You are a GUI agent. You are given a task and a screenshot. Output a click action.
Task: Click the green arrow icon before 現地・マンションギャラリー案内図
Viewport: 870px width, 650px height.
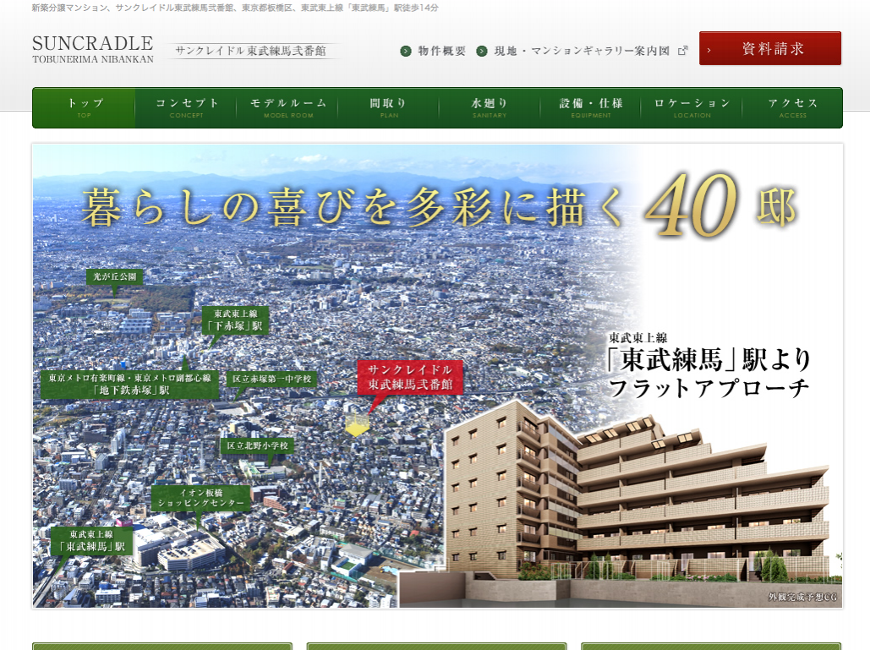click(482, 51)
